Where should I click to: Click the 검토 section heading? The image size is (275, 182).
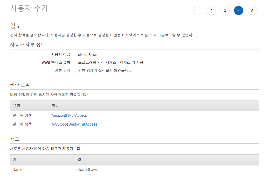(16, 26)
